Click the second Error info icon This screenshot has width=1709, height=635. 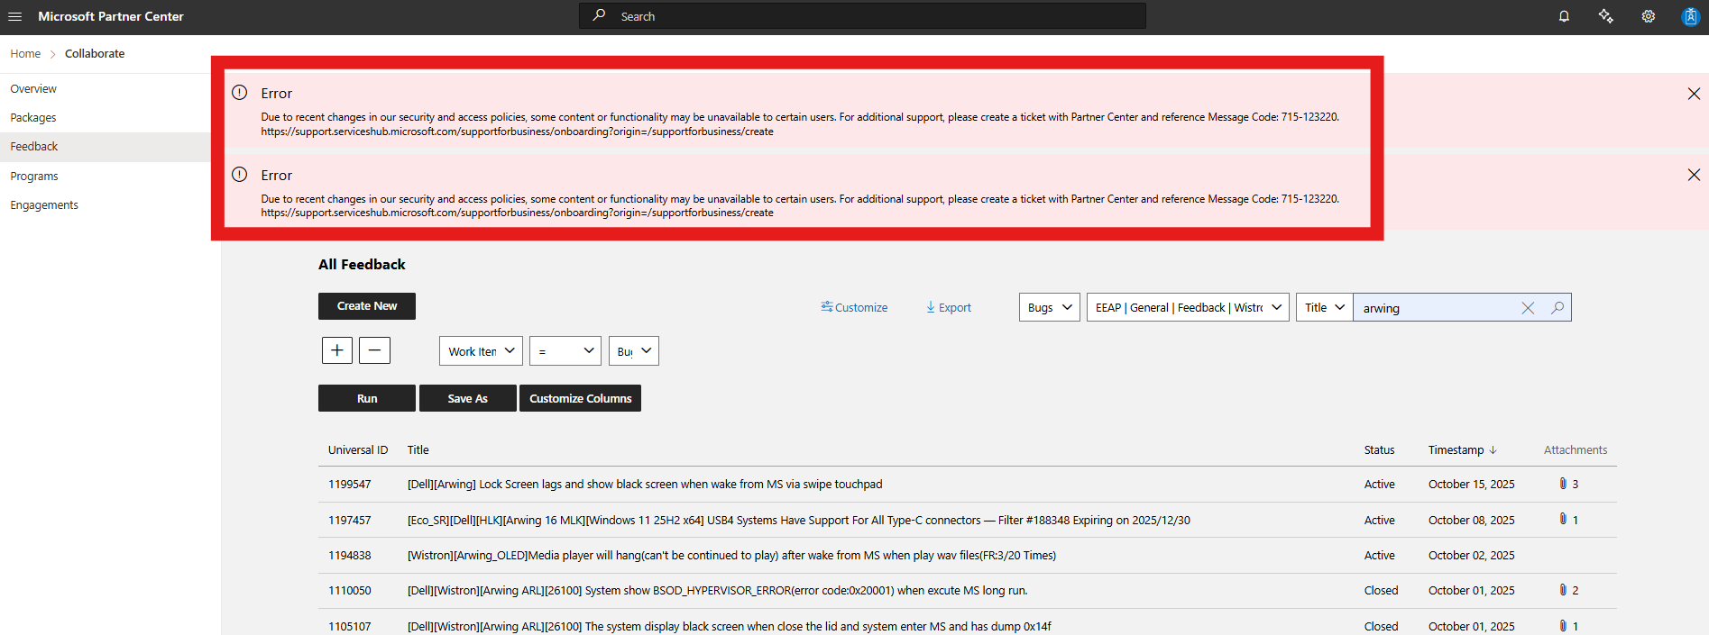[239, 175]
